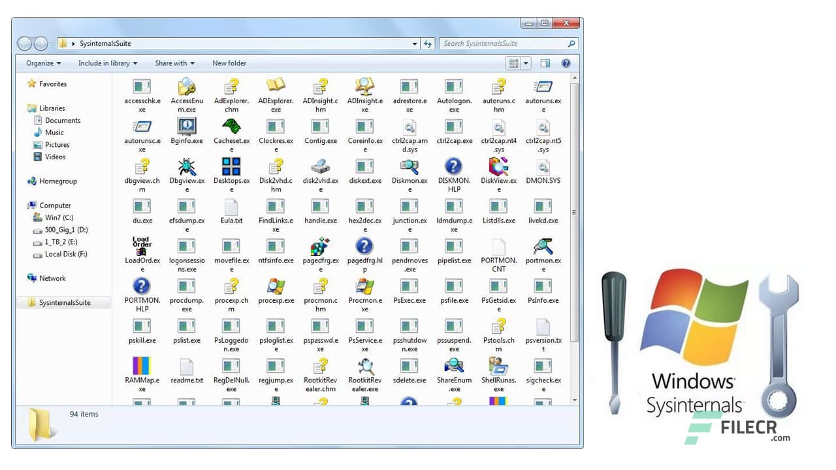This screenshot has height=470, width=836.
Task: Select the SysinternalsSuite folder in sidebar
Action: click(x=65, y=302)
